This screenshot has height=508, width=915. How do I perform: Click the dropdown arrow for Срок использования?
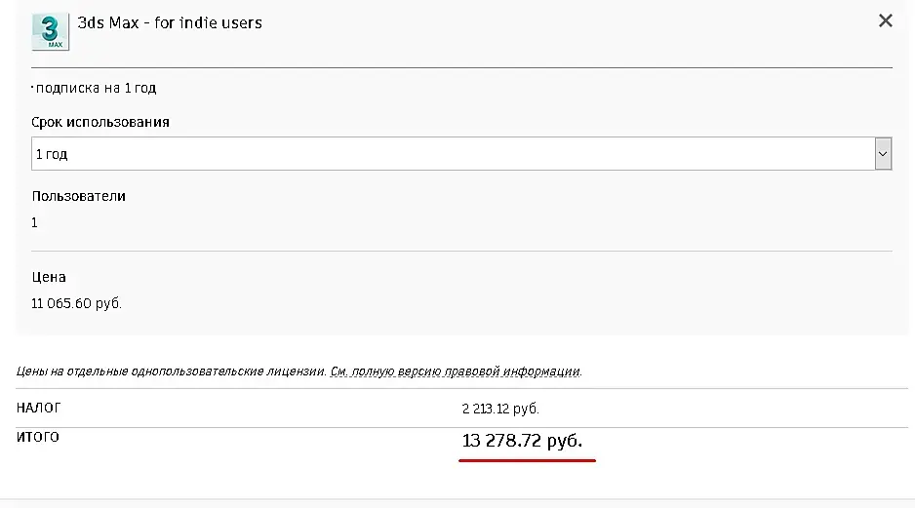click(883, 154)
